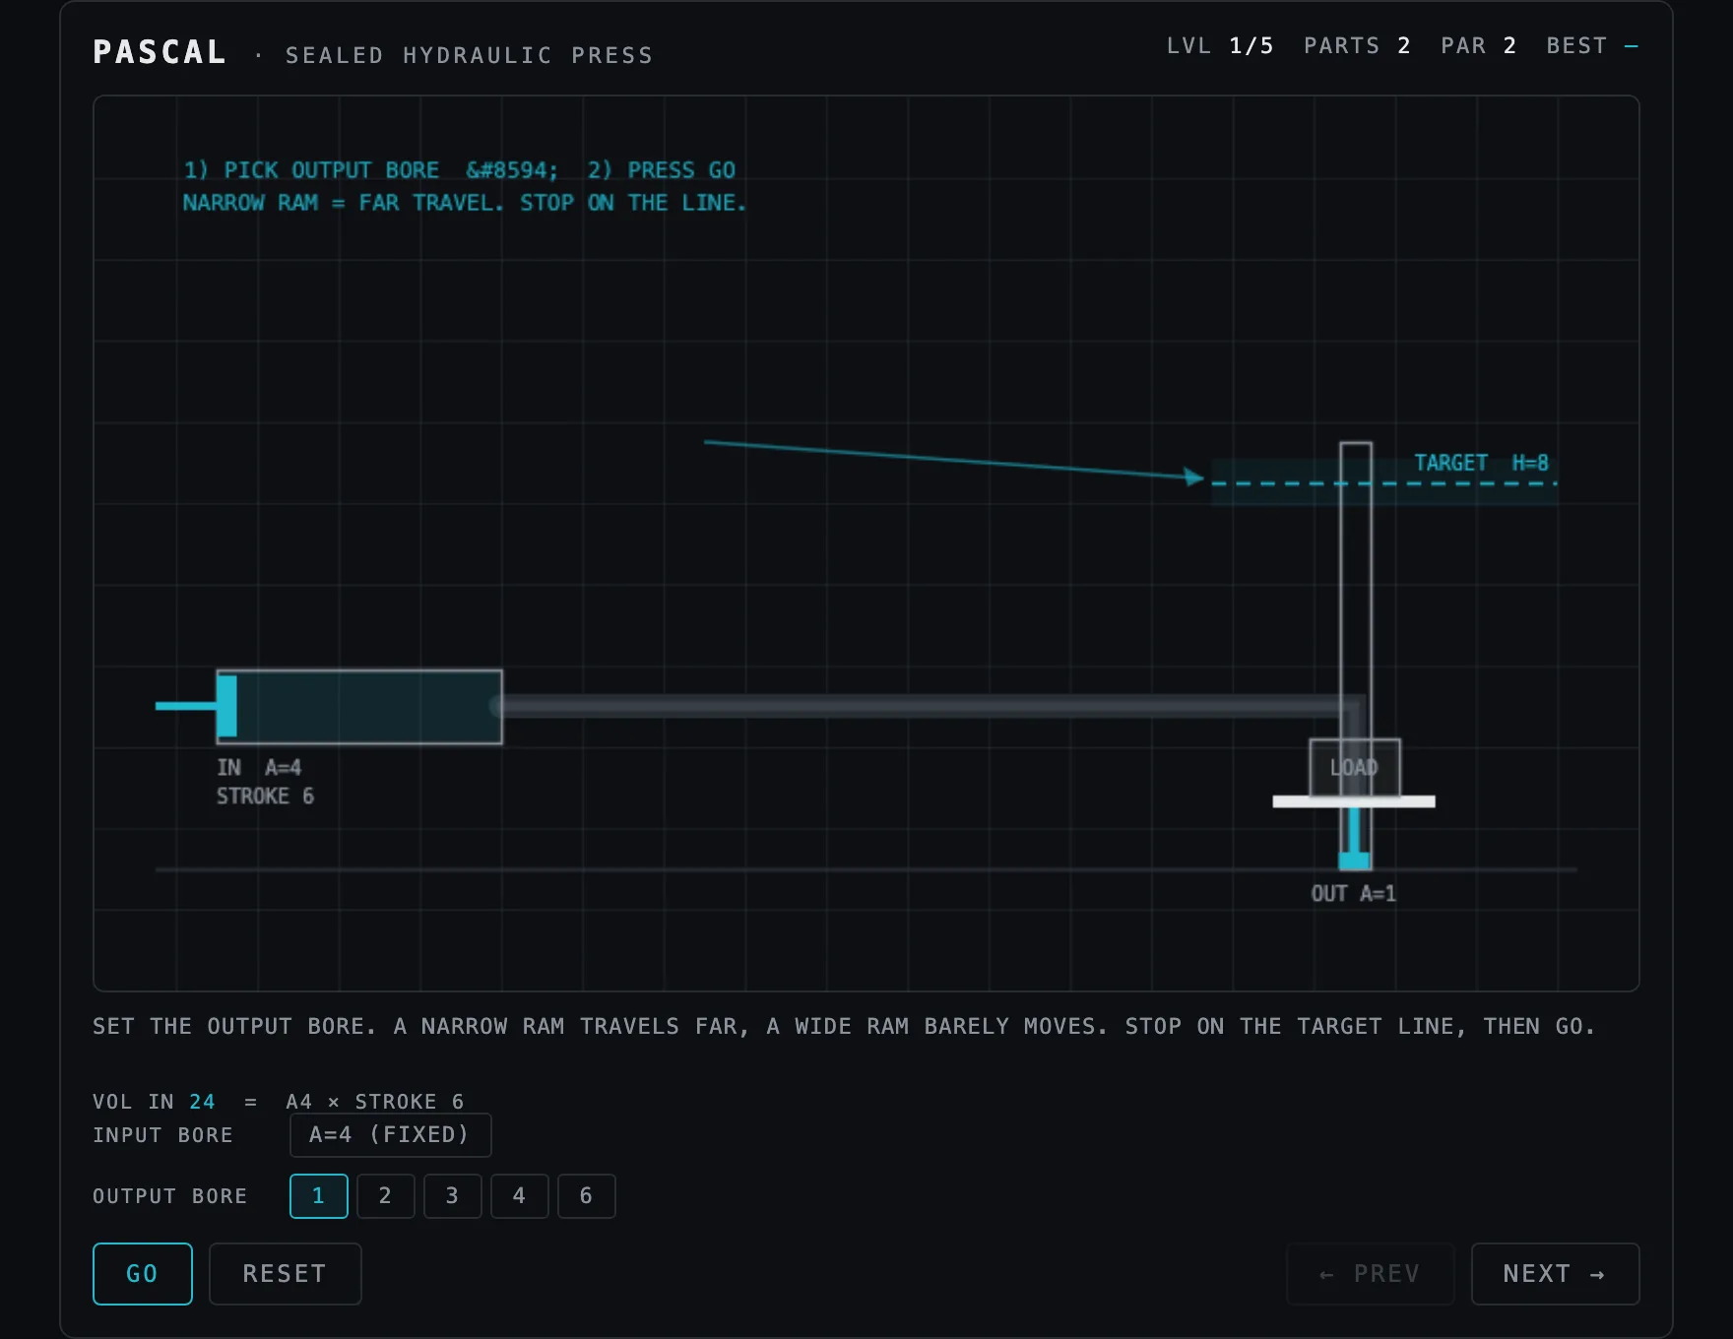Select output bore 4

pyautogui.click(x=519, y=1195)
